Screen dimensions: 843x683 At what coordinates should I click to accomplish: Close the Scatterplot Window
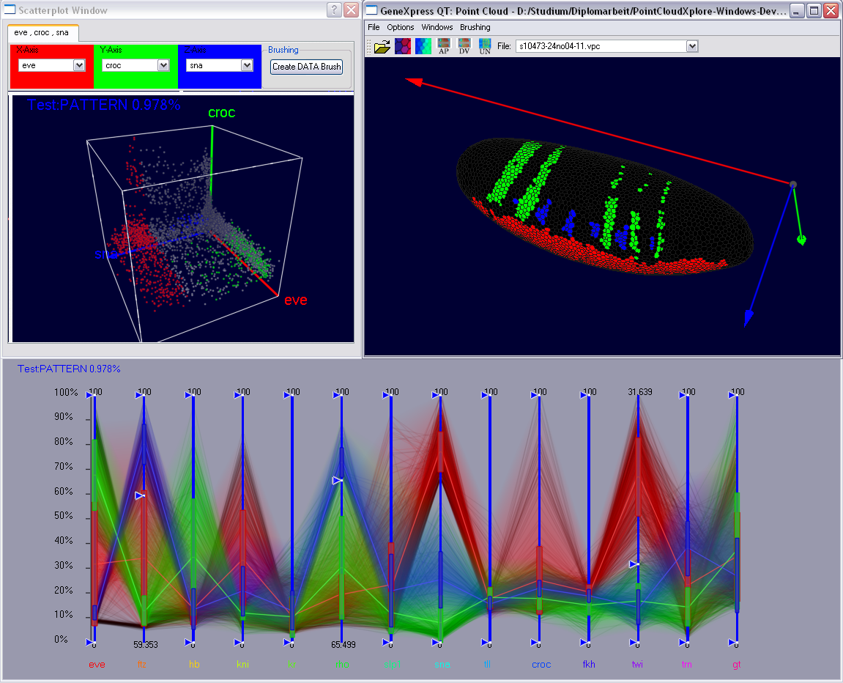tap(351, 10)
